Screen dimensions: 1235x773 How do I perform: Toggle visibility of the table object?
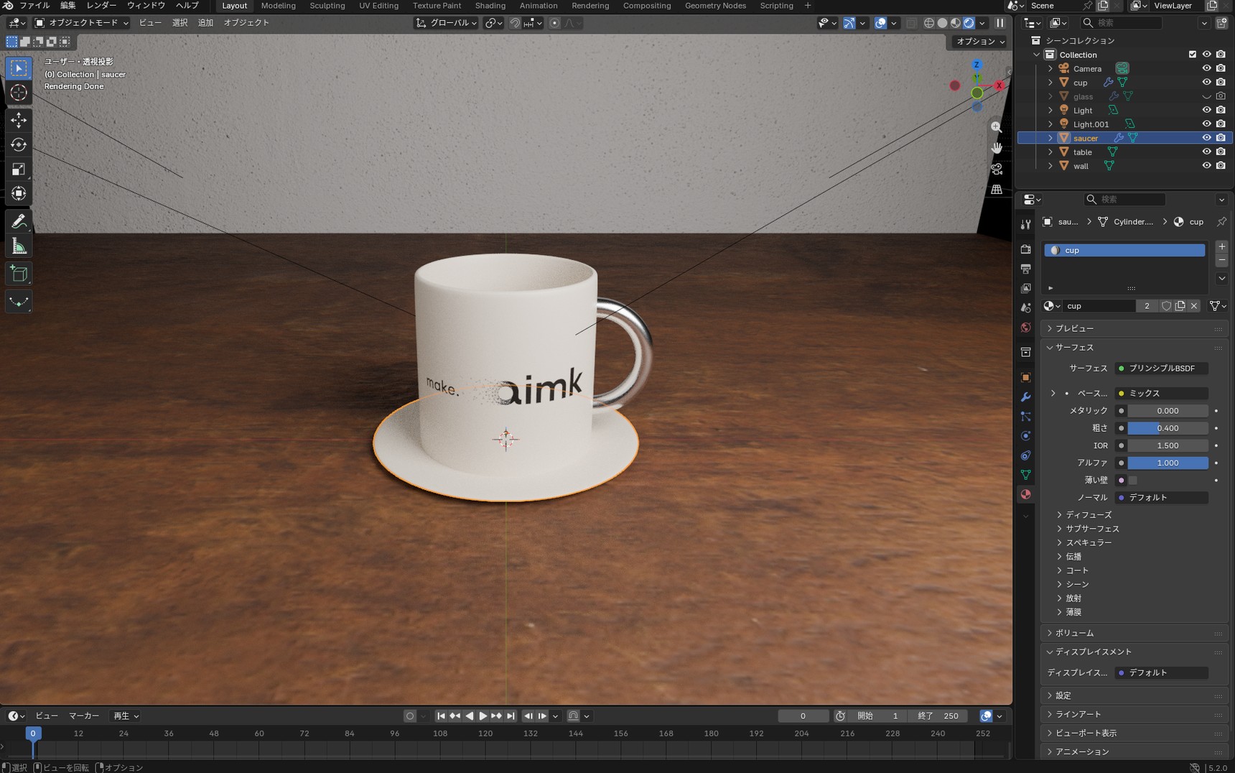click(1206, 152)
